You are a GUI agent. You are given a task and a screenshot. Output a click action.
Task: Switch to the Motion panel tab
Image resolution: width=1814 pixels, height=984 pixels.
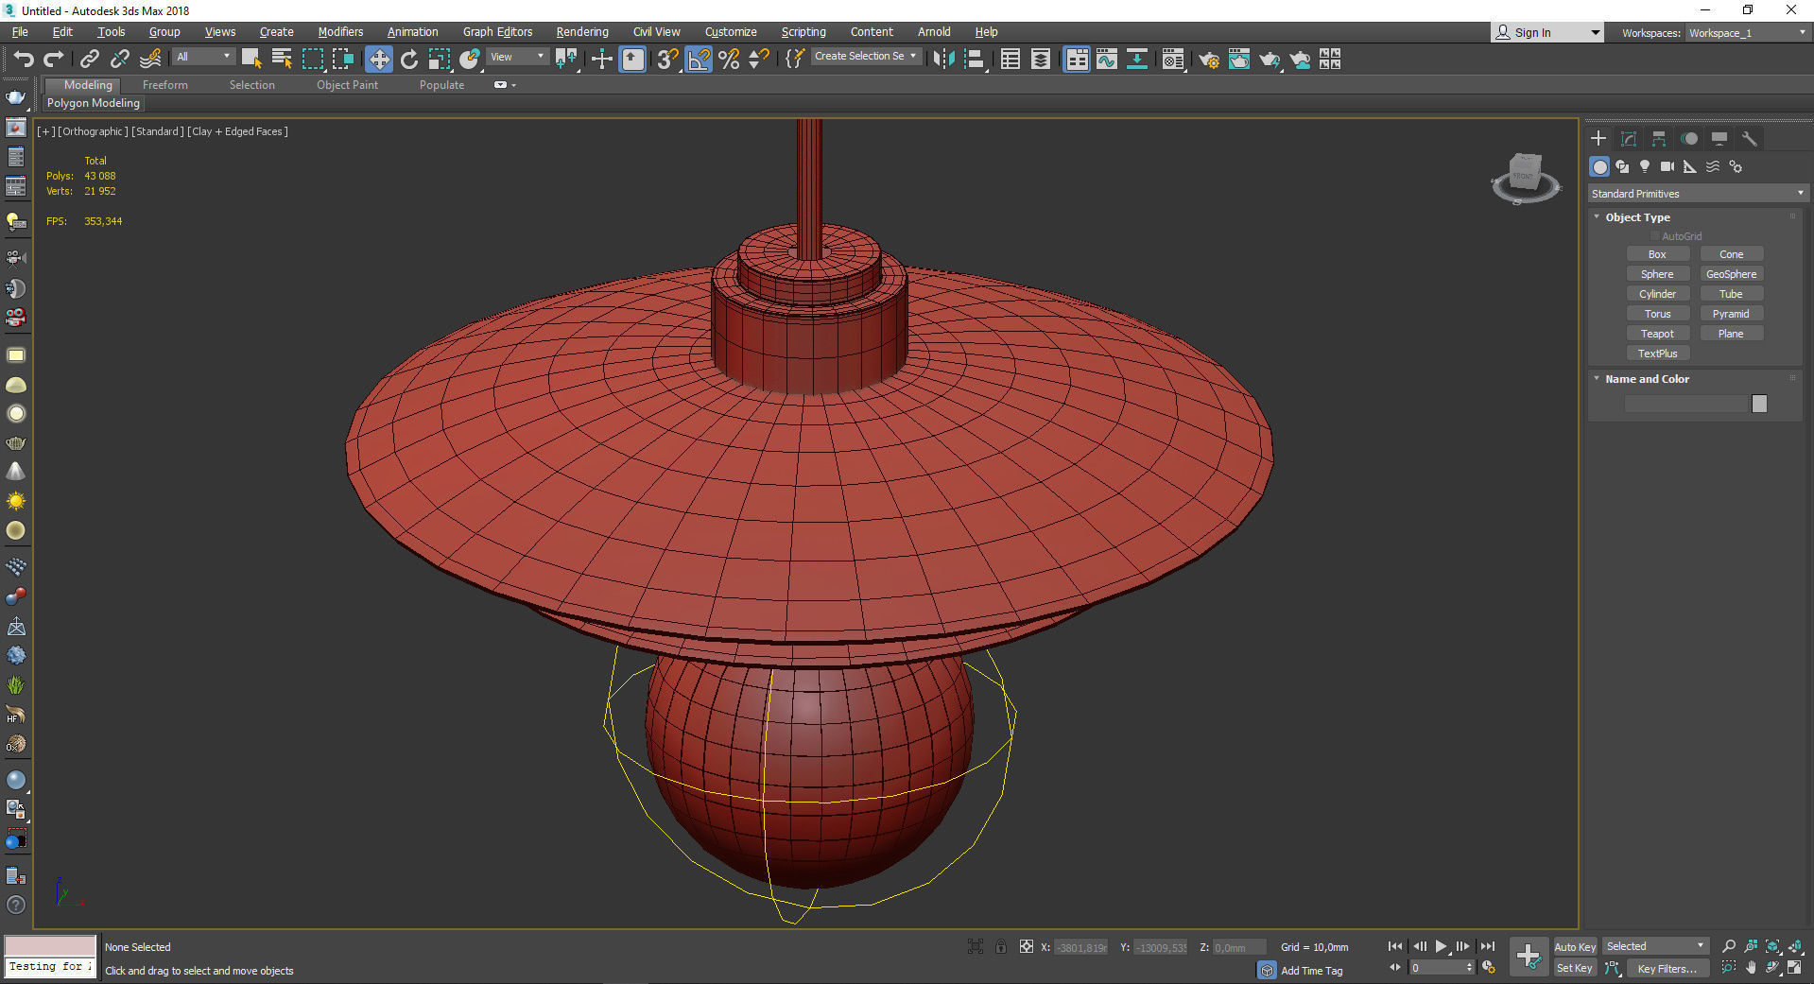1689,139
